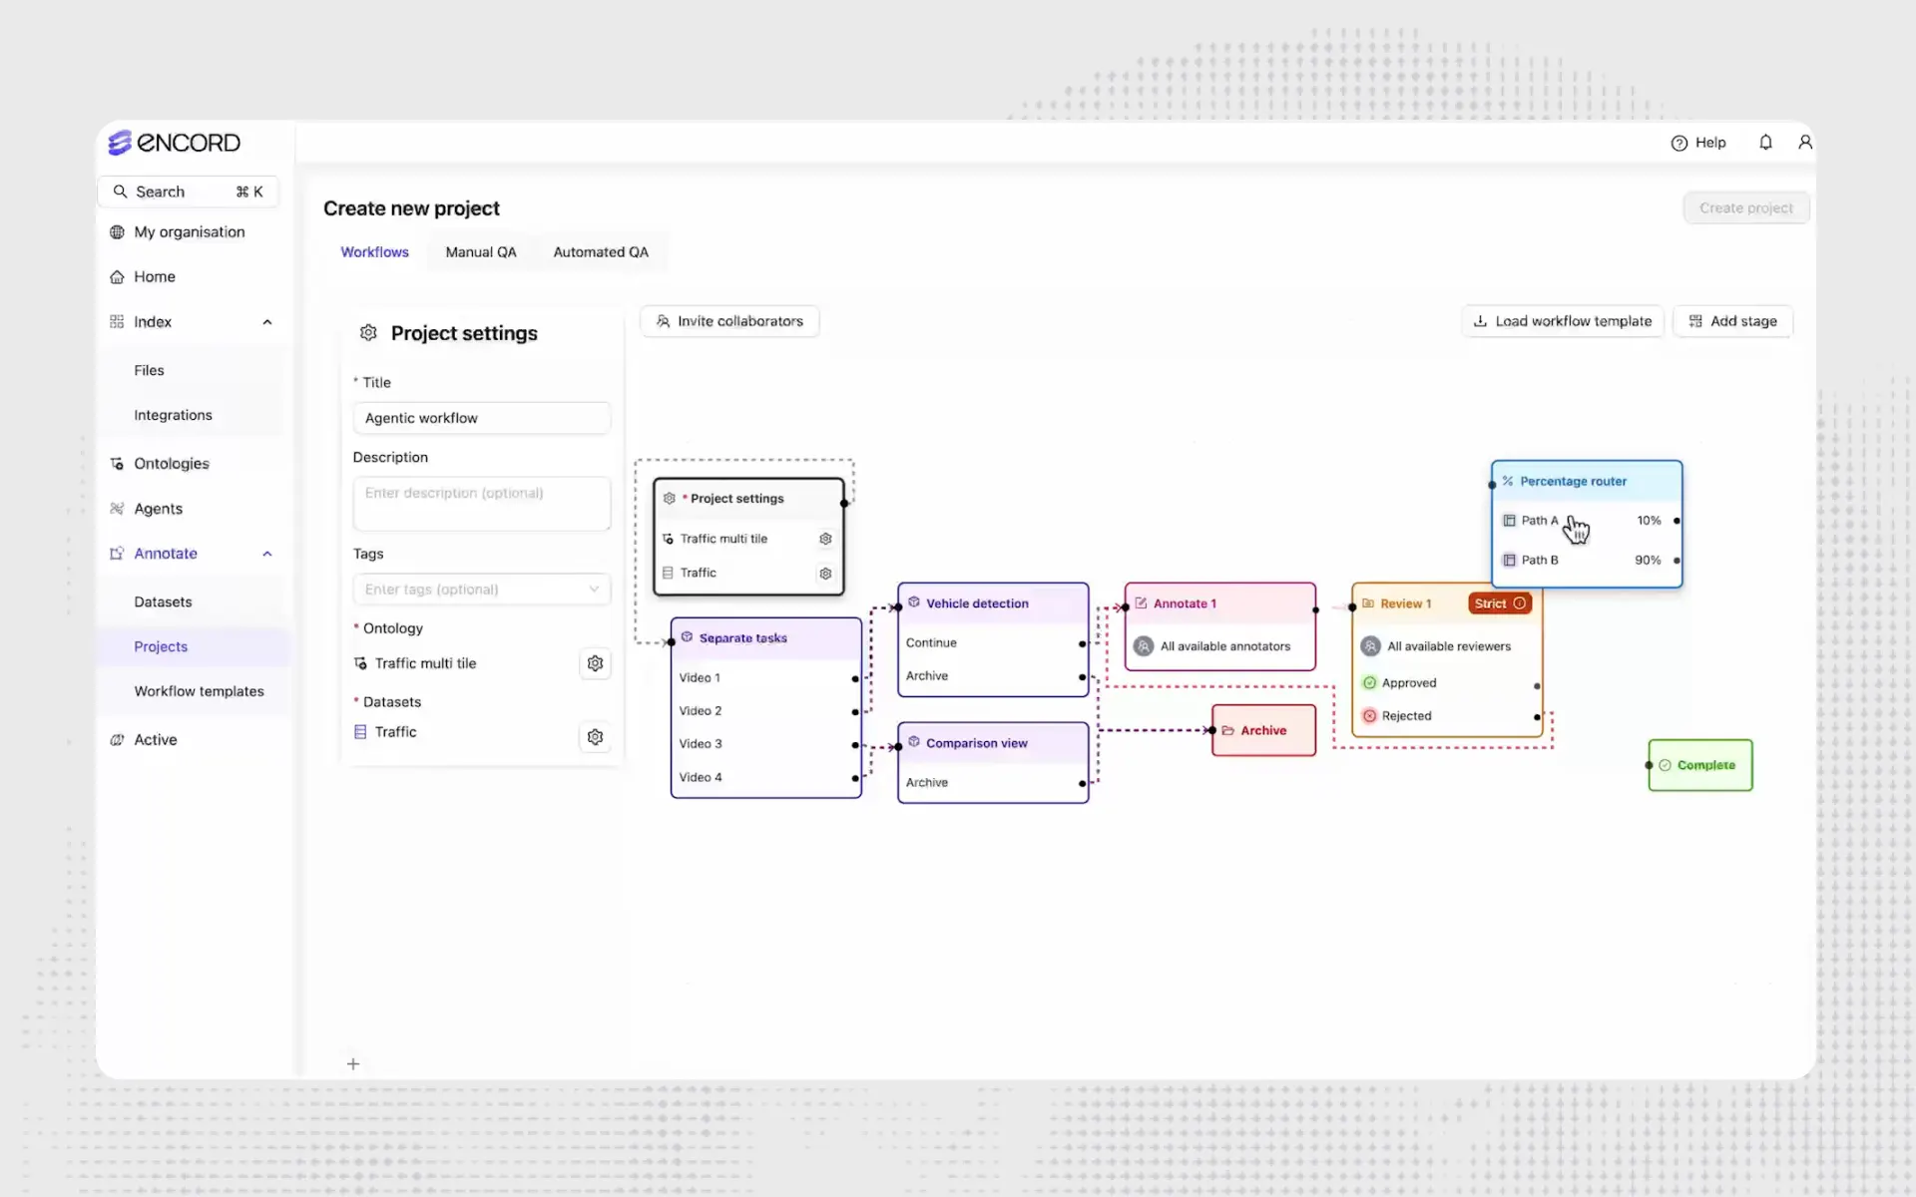Open the Tags dropdown
Viewport: 1916px width, 1197px height.
pyautogui.click(x=481, y=590)
